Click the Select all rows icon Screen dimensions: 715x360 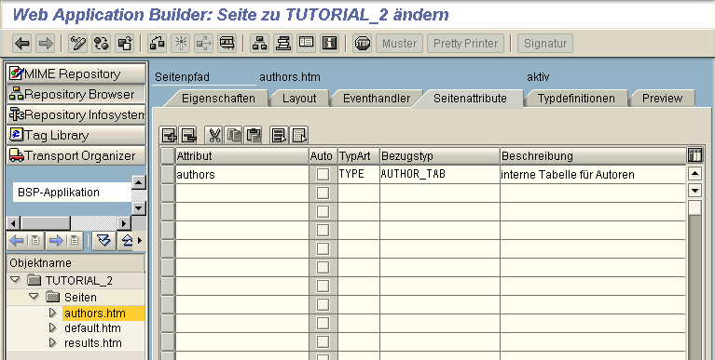point(279,135)
